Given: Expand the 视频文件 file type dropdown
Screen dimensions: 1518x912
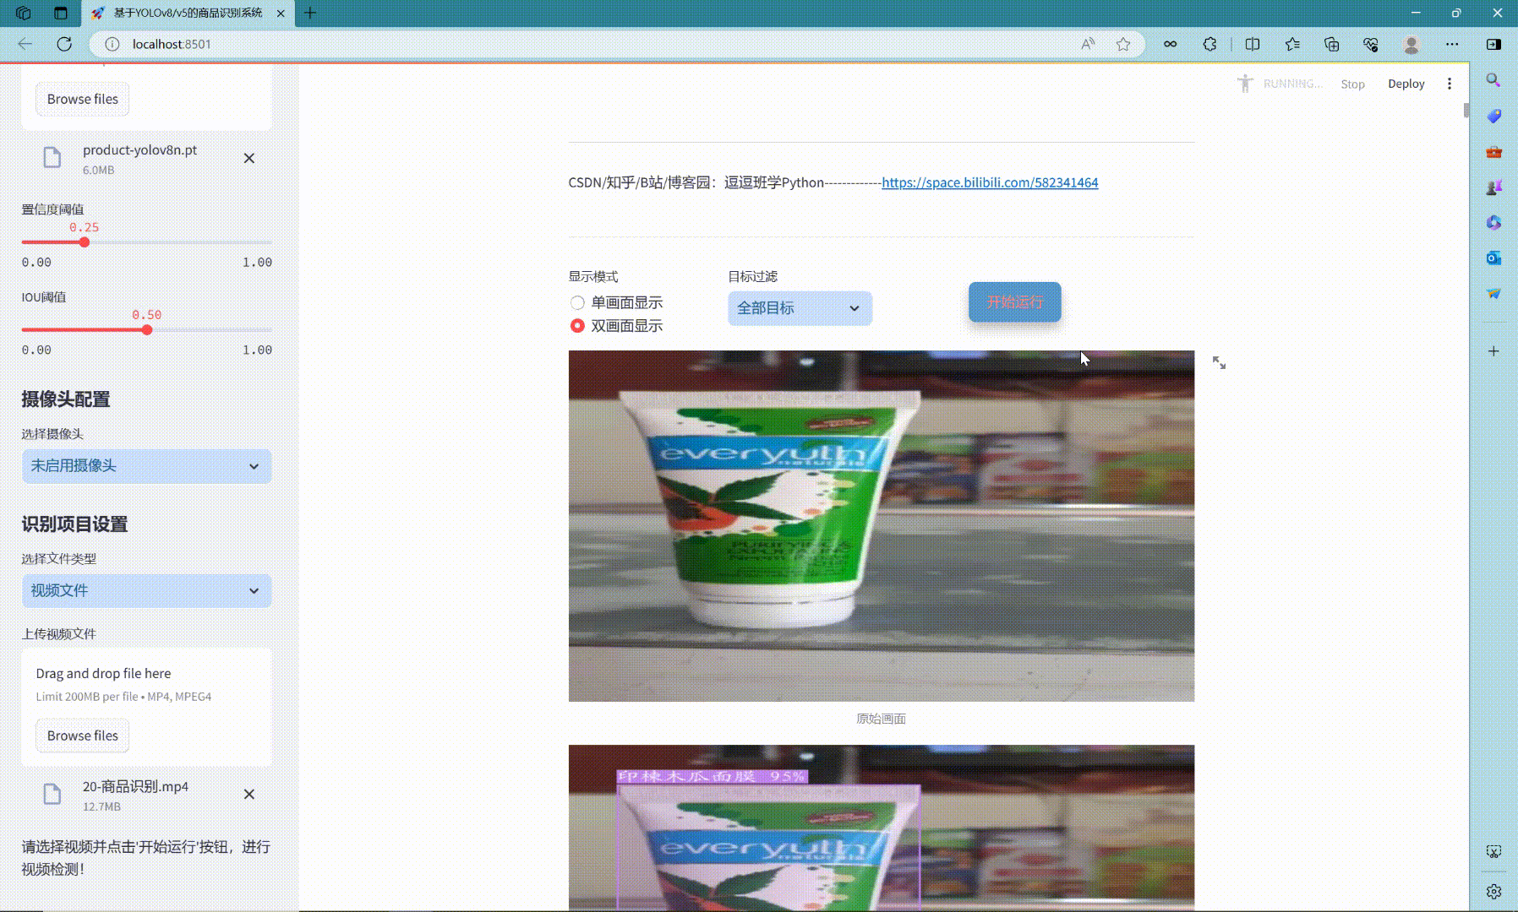Looking at the screenshot, I should 147,591.
